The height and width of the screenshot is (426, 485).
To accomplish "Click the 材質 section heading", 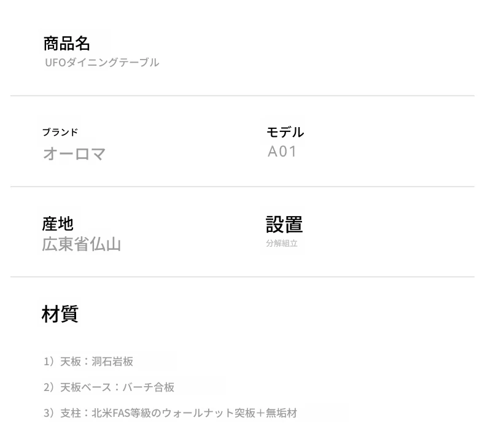I will (x=60, y=314).
